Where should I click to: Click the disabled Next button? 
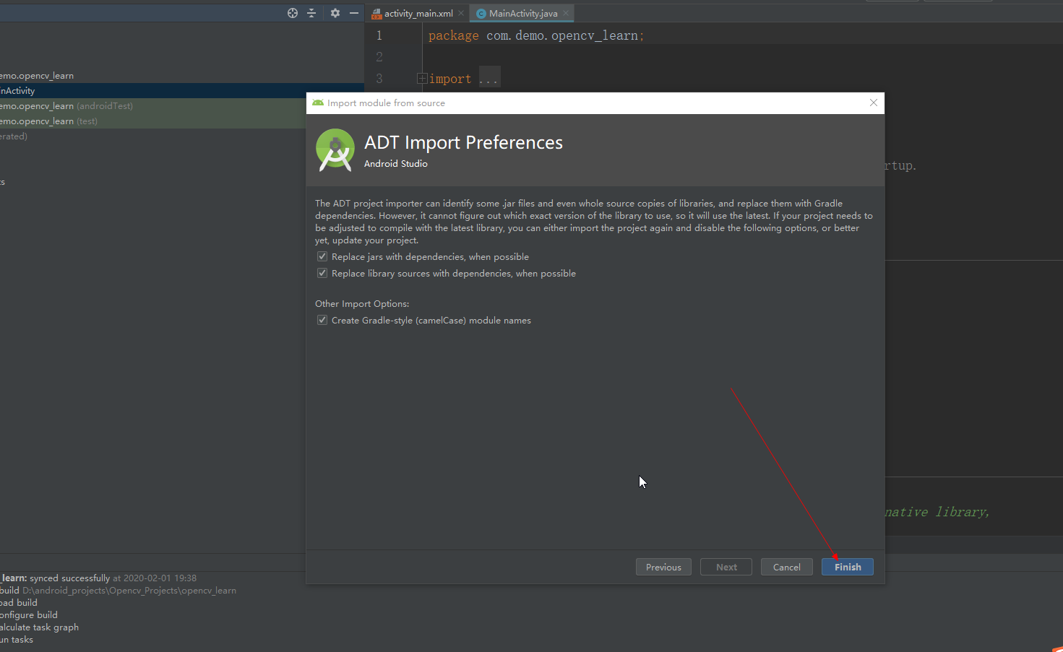(726, 567)
